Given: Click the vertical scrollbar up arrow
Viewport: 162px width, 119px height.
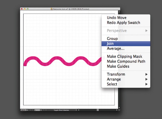Looking at the screenshot, I should tap(119, 12).
